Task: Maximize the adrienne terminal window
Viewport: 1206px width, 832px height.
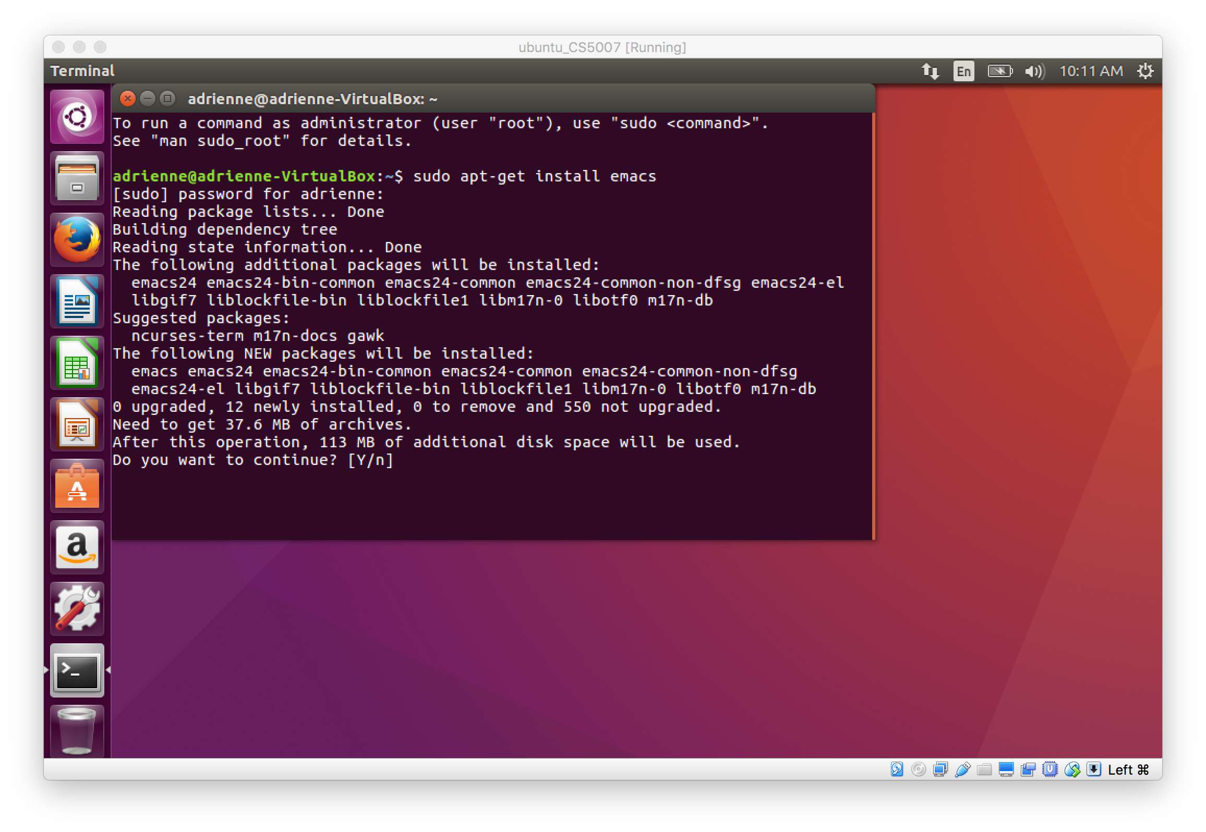Action: click(x=167, y=99)
